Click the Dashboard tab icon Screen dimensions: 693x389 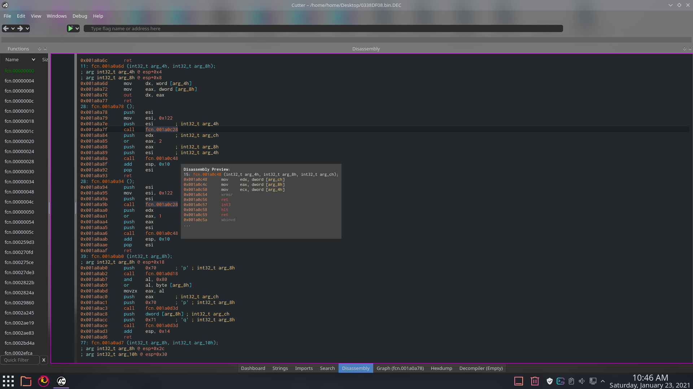pyautogui.click(x=253, y=368)
